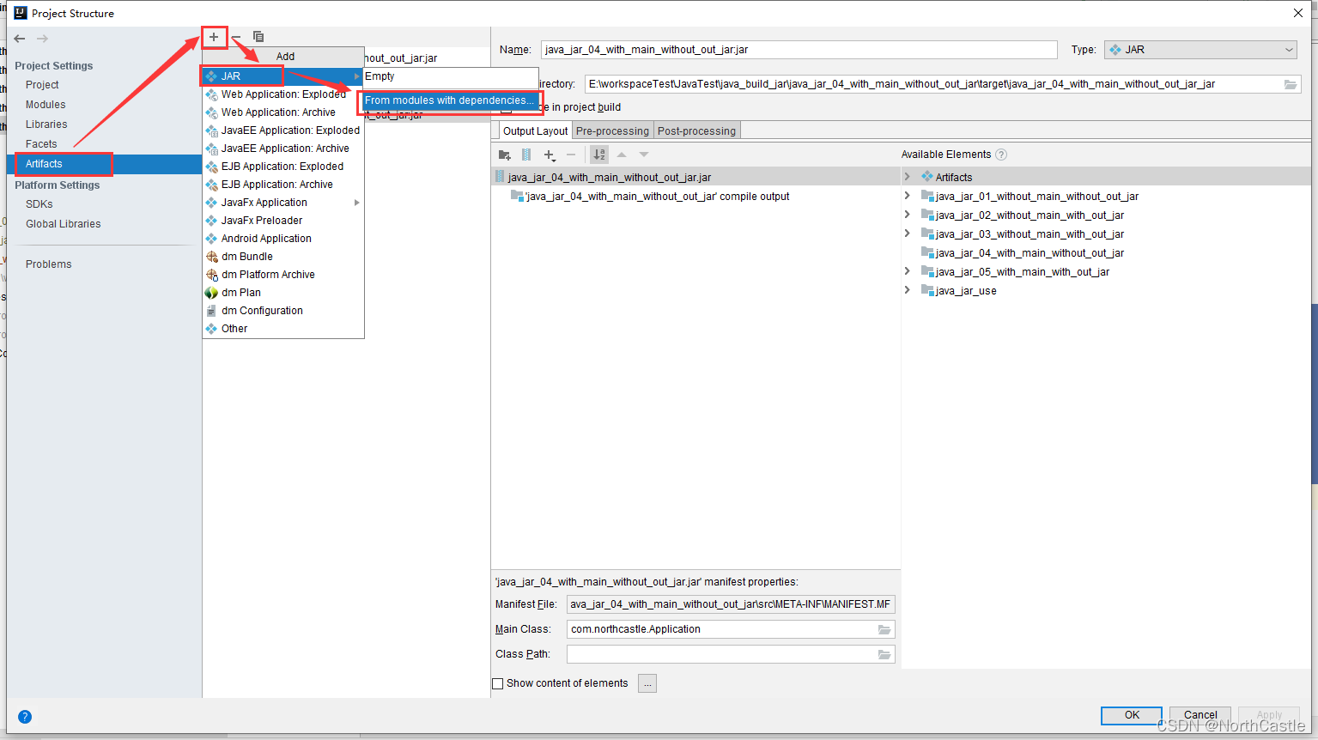Click the output directory browse folder icon
The width and height of the screenshot is (1318, 740).
(x=1291, y=84)
